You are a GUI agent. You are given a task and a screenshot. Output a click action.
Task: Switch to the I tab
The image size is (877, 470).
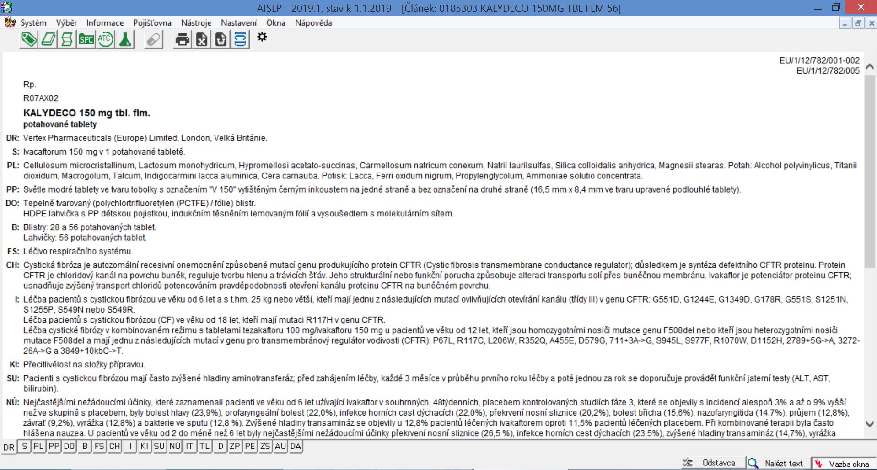pos(130,446)
